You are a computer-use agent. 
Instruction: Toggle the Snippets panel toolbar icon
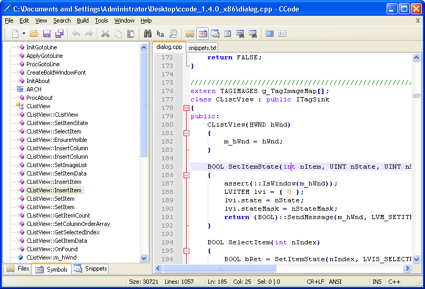click(215, 34)
